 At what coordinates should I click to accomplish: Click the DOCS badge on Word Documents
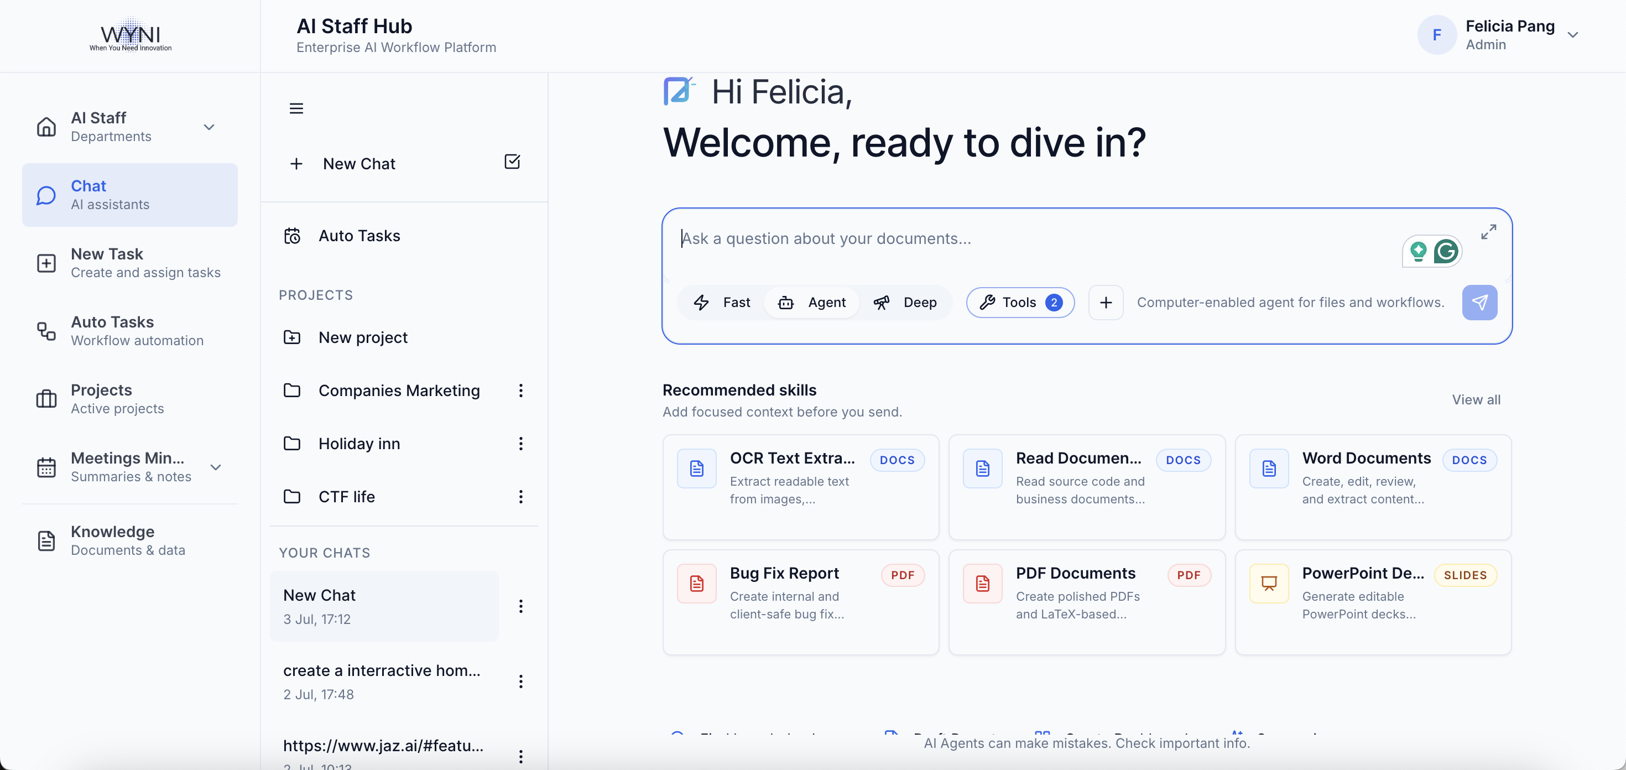[x=1469, y=460]
